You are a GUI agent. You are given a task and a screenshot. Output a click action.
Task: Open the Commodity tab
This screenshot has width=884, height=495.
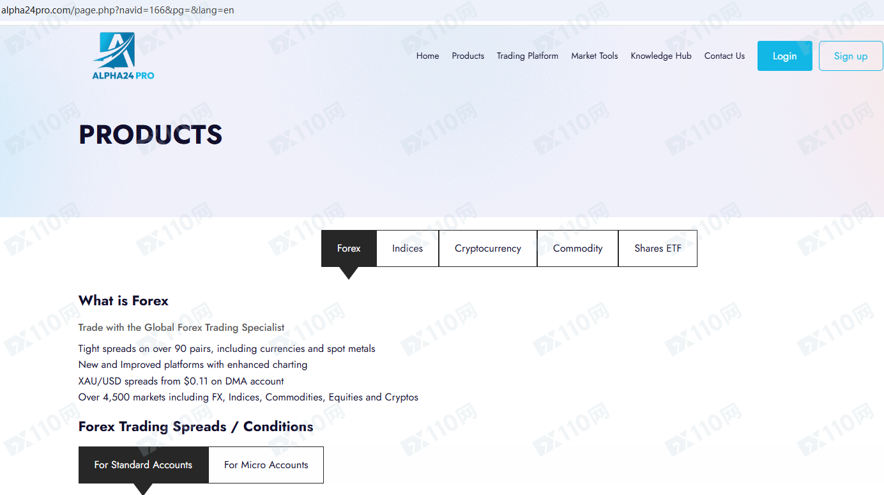pos(577,248)
